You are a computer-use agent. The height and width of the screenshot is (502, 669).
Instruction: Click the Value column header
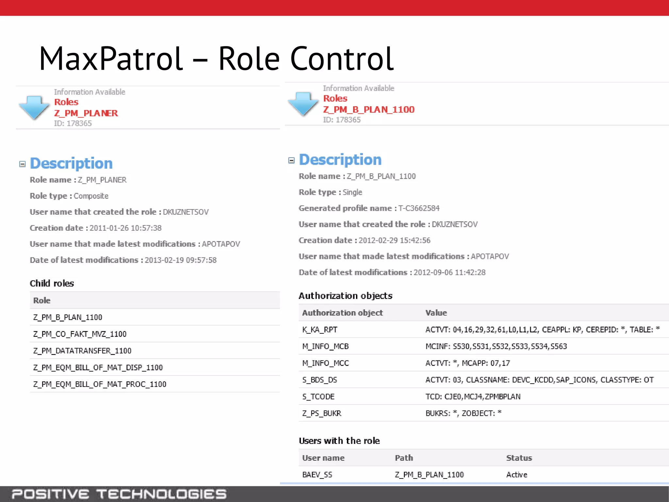436,313
